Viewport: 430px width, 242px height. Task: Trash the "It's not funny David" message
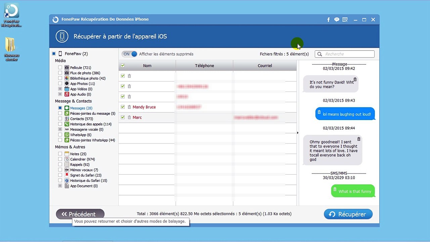click(355, 79)
